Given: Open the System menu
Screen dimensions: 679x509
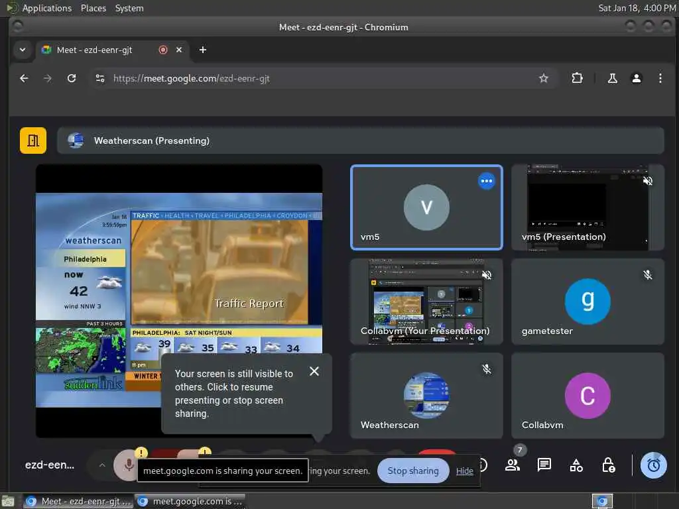Looking at the screenshot, I should coord(129,8).
